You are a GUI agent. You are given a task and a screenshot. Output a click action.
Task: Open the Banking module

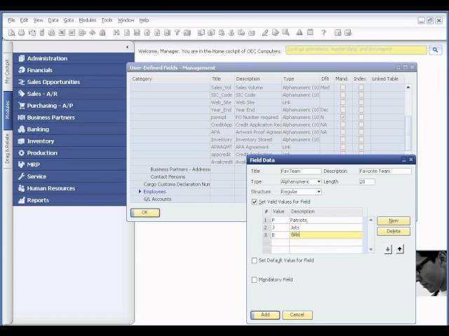[x=70, y=129]
